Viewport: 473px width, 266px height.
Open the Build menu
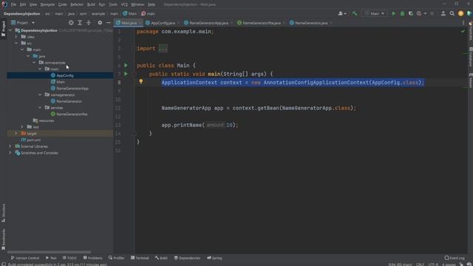click(x=91, y=4)
